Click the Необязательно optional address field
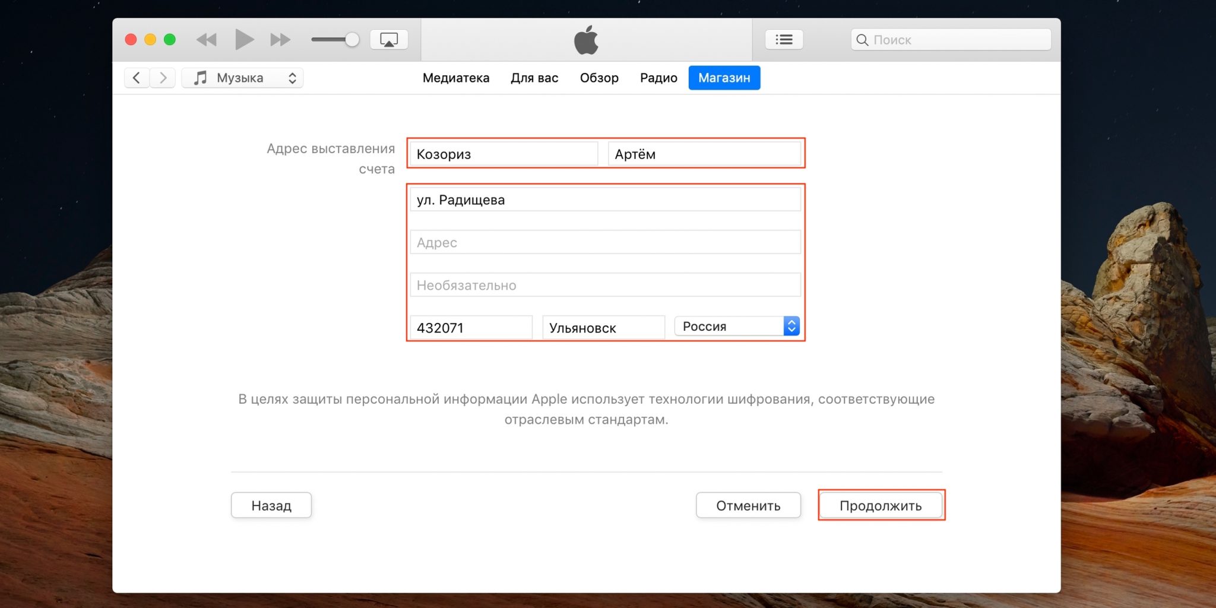1216x608 pixels. (605, 285)
